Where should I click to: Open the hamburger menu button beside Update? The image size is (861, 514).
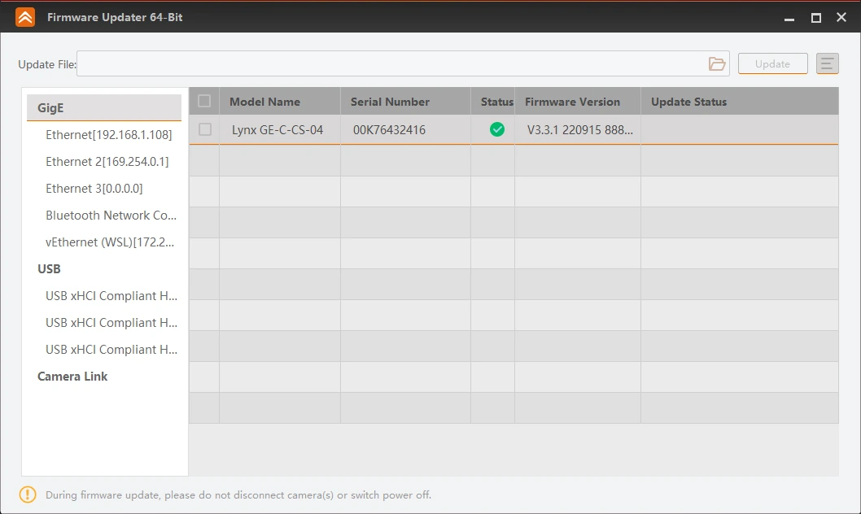pyautogui.click(x=827, y=63)
